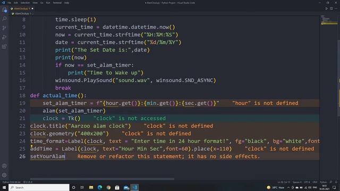Viewport: 340px width, 191px height.
Task: Change the Spaces: 4 indentation setting
Action: pyautogui.click(x=297, y=182)
